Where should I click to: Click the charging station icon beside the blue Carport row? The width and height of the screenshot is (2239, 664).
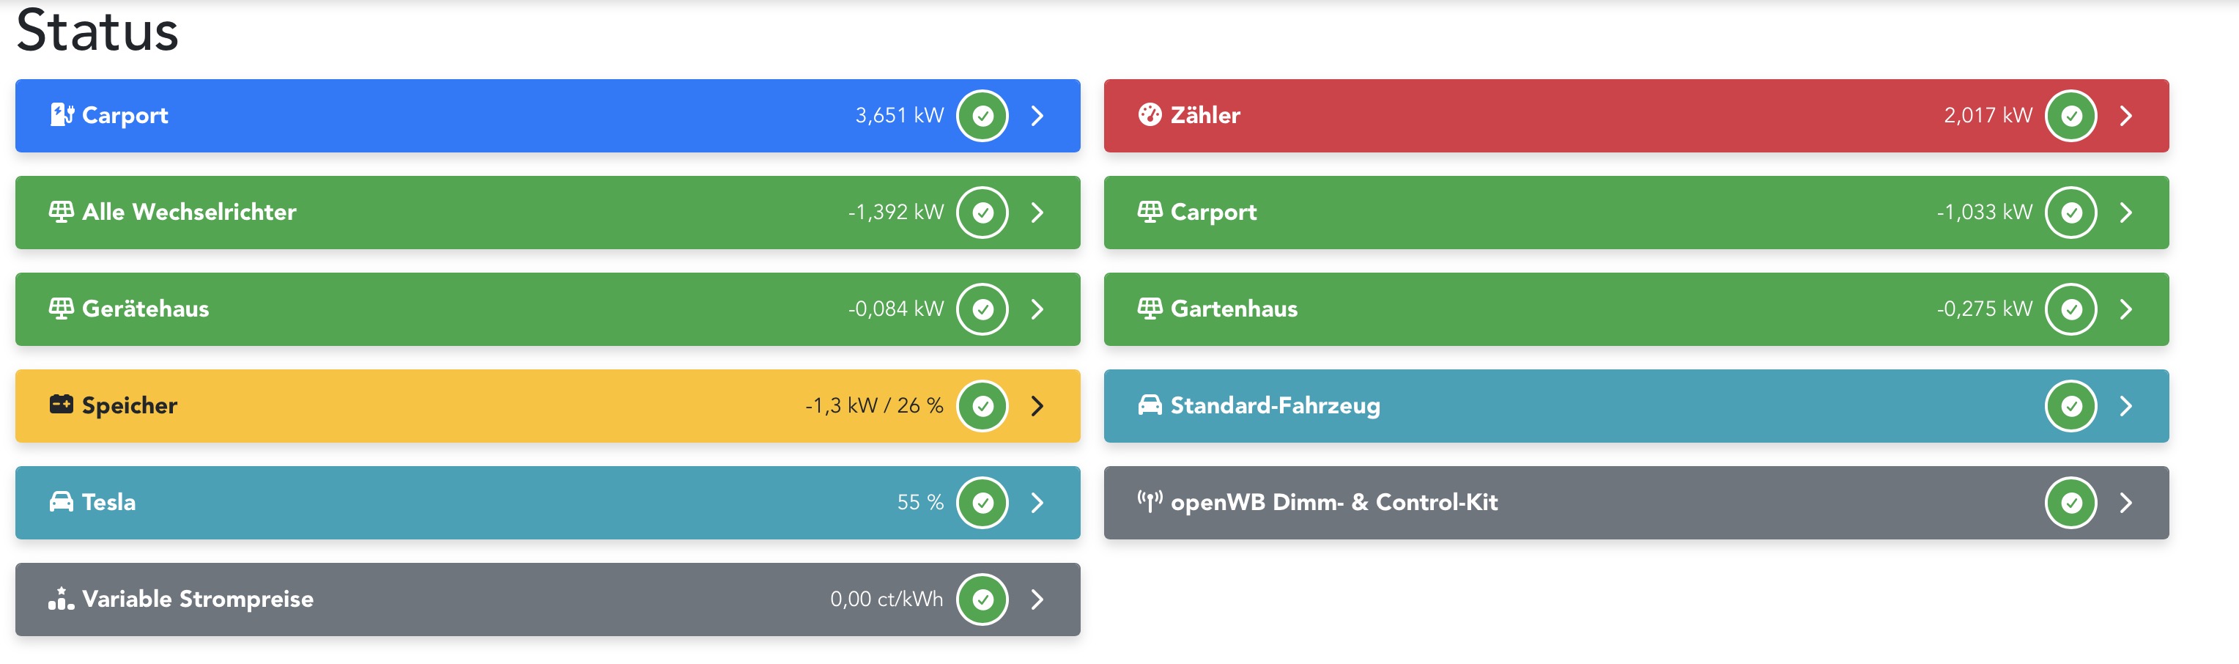[61, 115]
